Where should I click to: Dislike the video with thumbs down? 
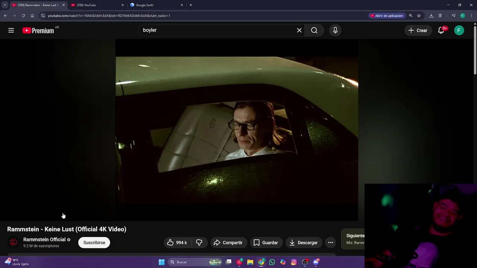pos(199,243)
